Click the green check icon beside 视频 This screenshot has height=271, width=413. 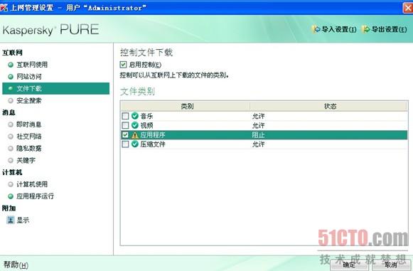135,125
